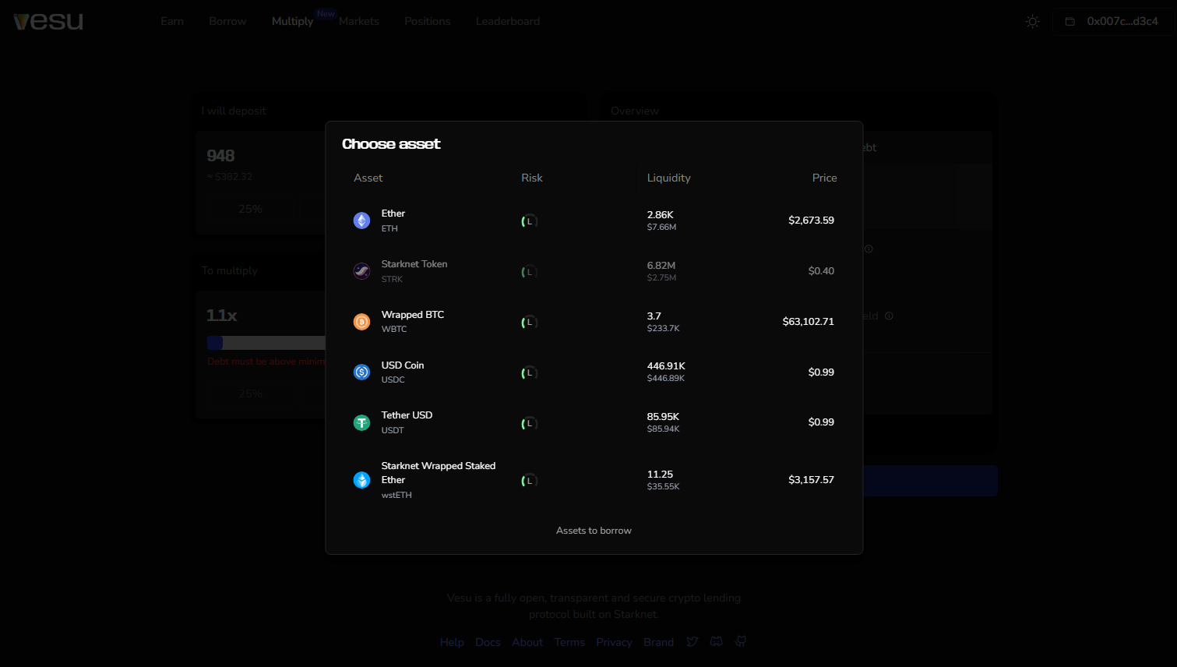Click the Starknet Token price $0.40
The width and height of the screenshot is (1177, 667).
[x=821, y=271]
